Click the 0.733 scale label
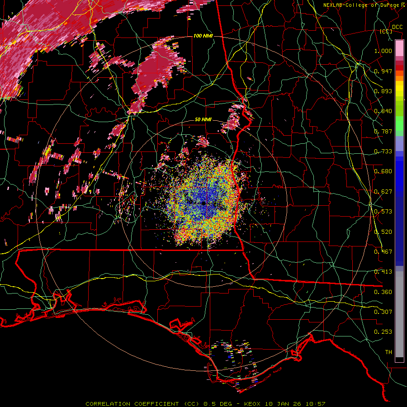This screenshot has width=407, height=407. coord(383,151)
